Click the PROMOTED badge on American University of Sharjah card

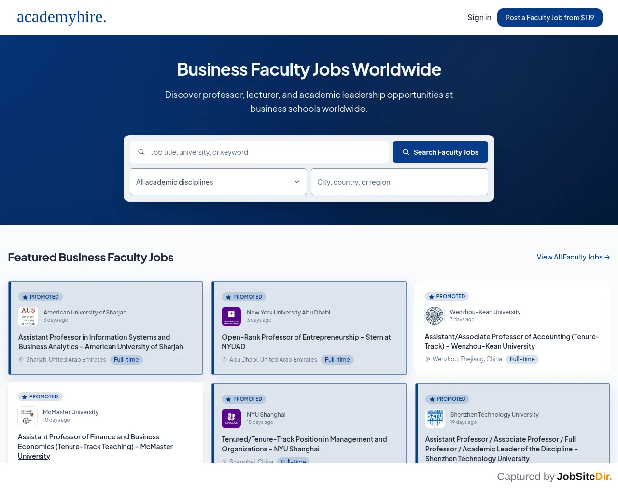point(41,297)
